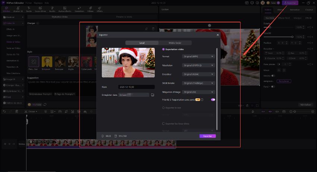Open the Débit binaire dropdown
The height and width of the screenshot is (172, 317).
click(x=198, y=83)
